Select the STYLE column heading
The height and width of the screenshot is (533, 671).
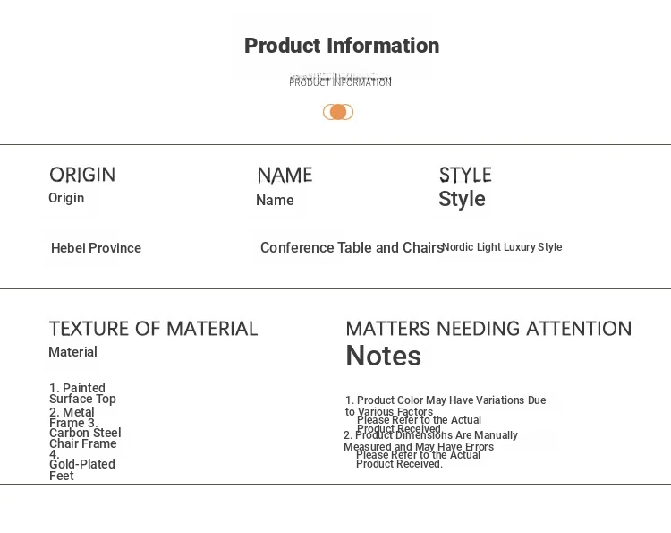click(x=465, y=175)
